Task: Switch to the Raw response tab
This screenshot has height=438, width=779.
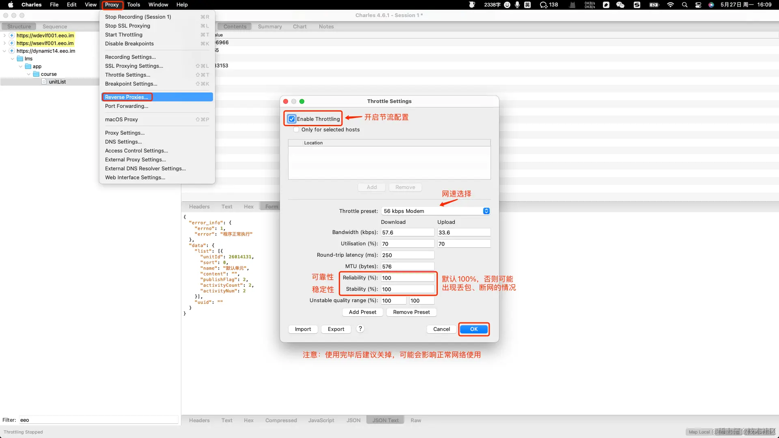Action: 416,420
